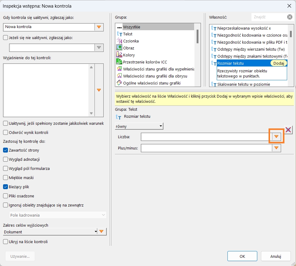Screen dimensions: 296x266
Task: Click the Używanie... button
Action: [x=20, y=256]
